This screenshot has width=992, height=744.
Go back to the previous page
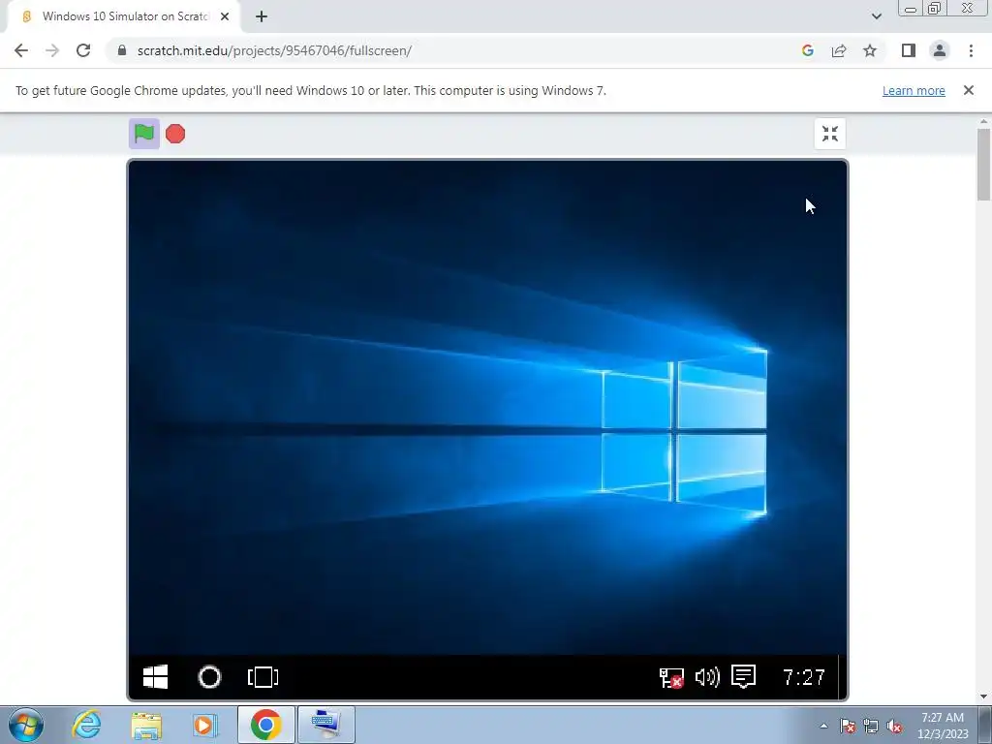[x=21, y=50]
